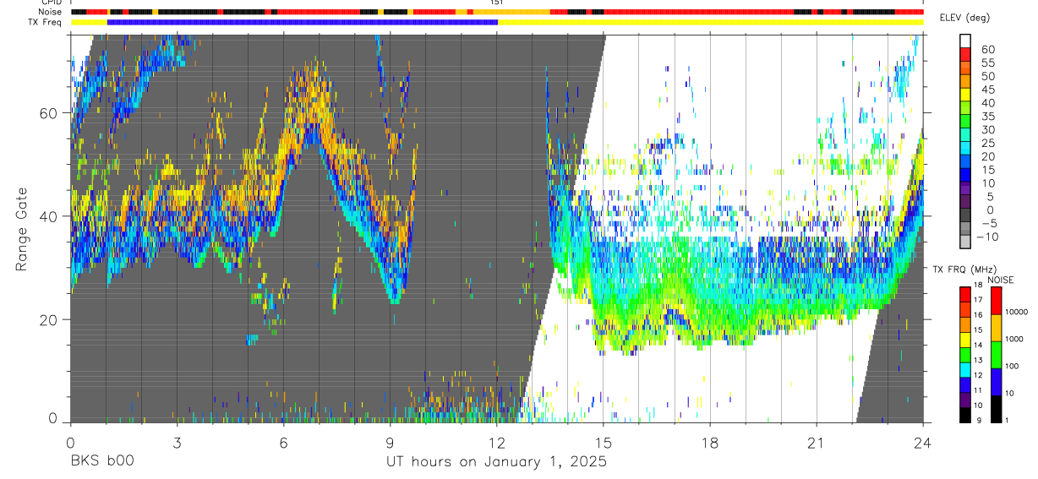Click the "11" label on TX FRQ legend
The width and height of the screenshot is (1038, 479).
979,390
